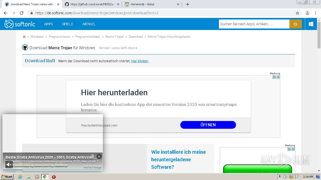Screen dimensions: 321x180
Task: Click the ad info question mark icon
Action: [x=92, y=156]
